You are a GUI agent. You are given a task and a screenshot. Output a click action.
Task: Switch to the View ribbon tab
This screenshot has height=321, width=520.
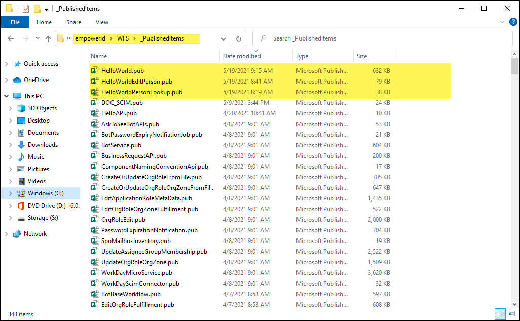tap(102, 22)
